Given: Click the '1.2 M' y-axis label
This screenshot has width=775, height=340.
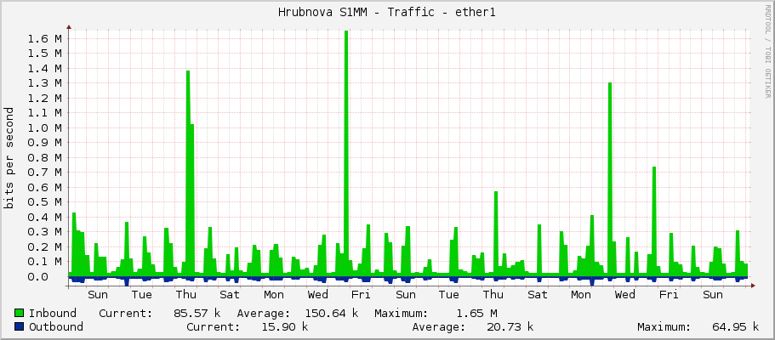Looking at the screenshot, I should tap(44, 98).
